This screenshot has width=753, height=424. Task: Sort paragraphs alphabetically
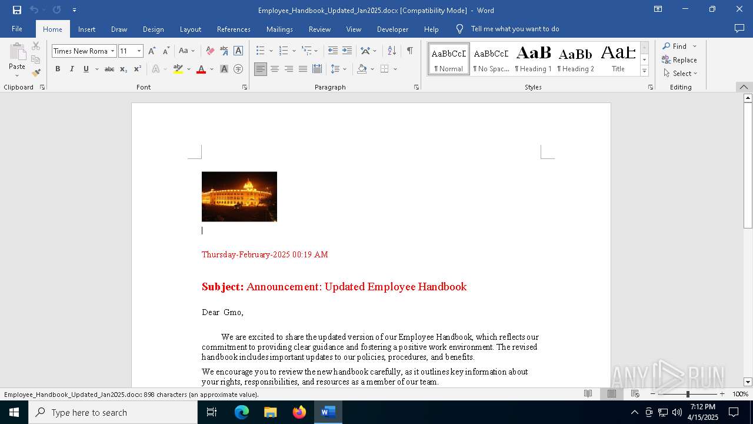click(x=392, y=51)
